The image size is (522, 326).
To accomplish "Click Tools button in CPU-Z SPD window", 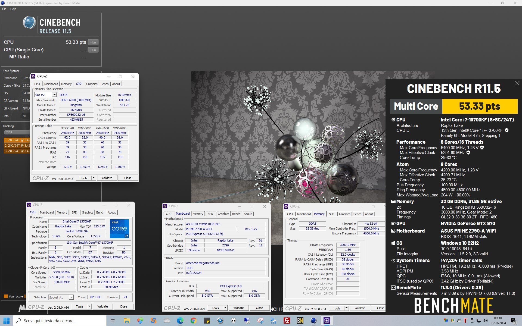I will click(x=84, y=178).
